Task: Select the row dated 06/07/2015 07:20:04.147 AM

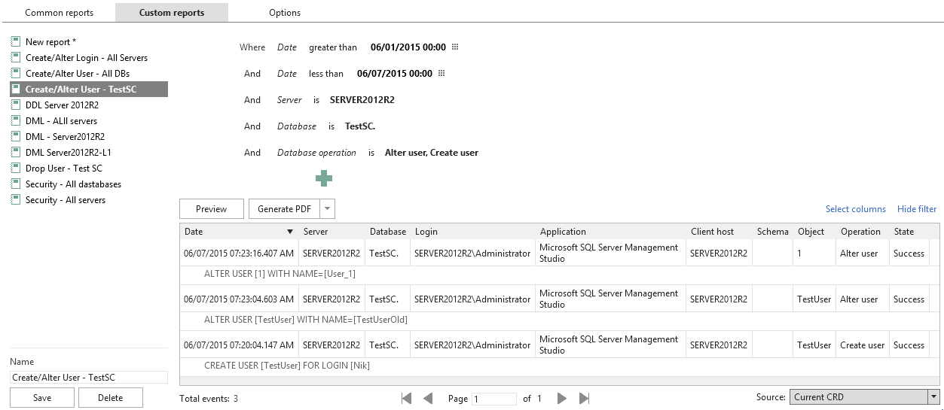Action: click(560, 345)
